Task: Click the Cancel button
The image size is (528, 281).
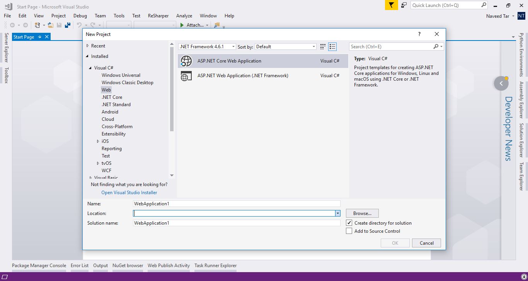Action: [x=426, y=243]
